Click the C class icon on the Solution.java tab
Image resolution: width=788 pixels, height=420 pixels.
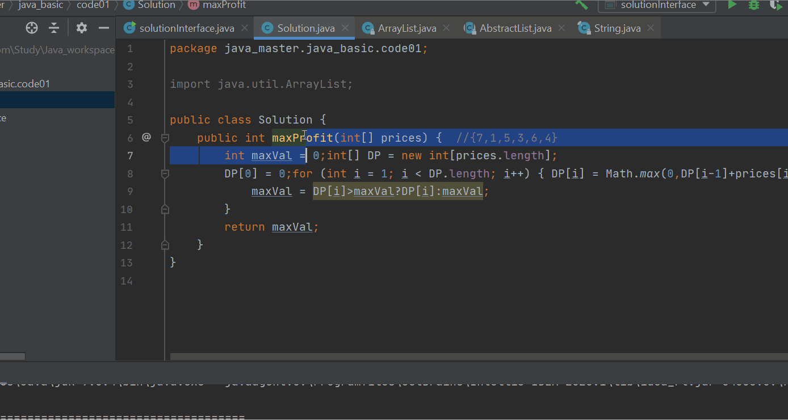tap(267, 28)
